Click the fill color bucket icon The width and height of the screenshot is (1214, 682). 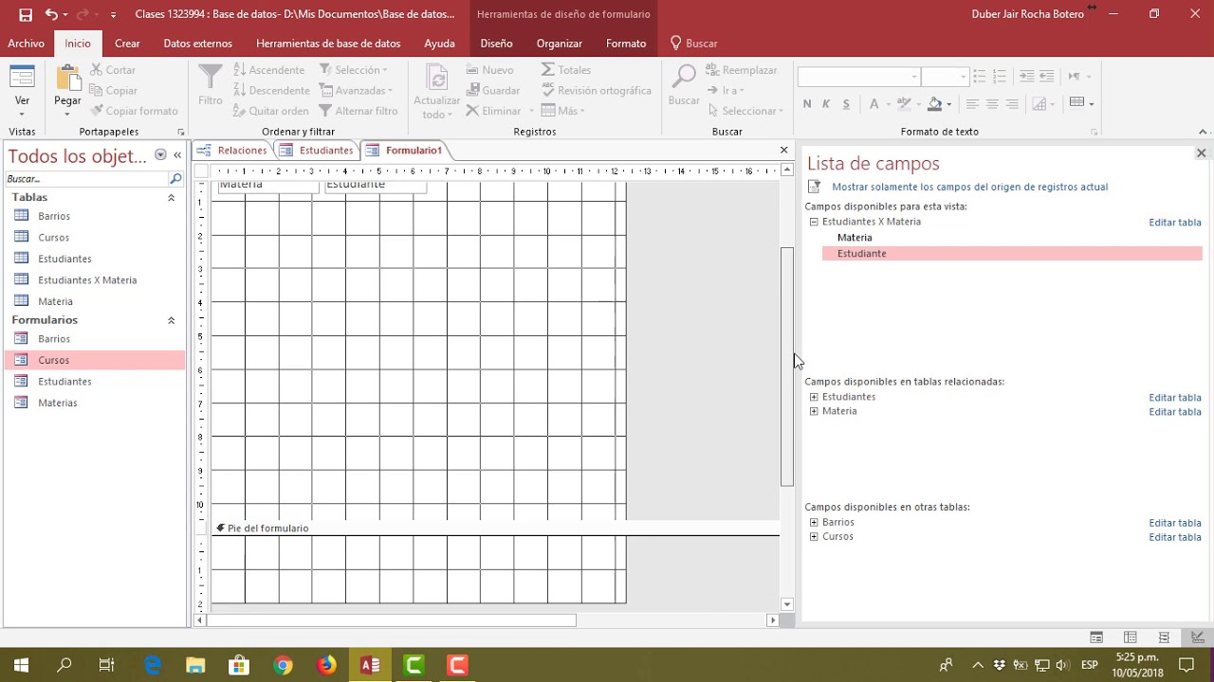coord(935,103)
